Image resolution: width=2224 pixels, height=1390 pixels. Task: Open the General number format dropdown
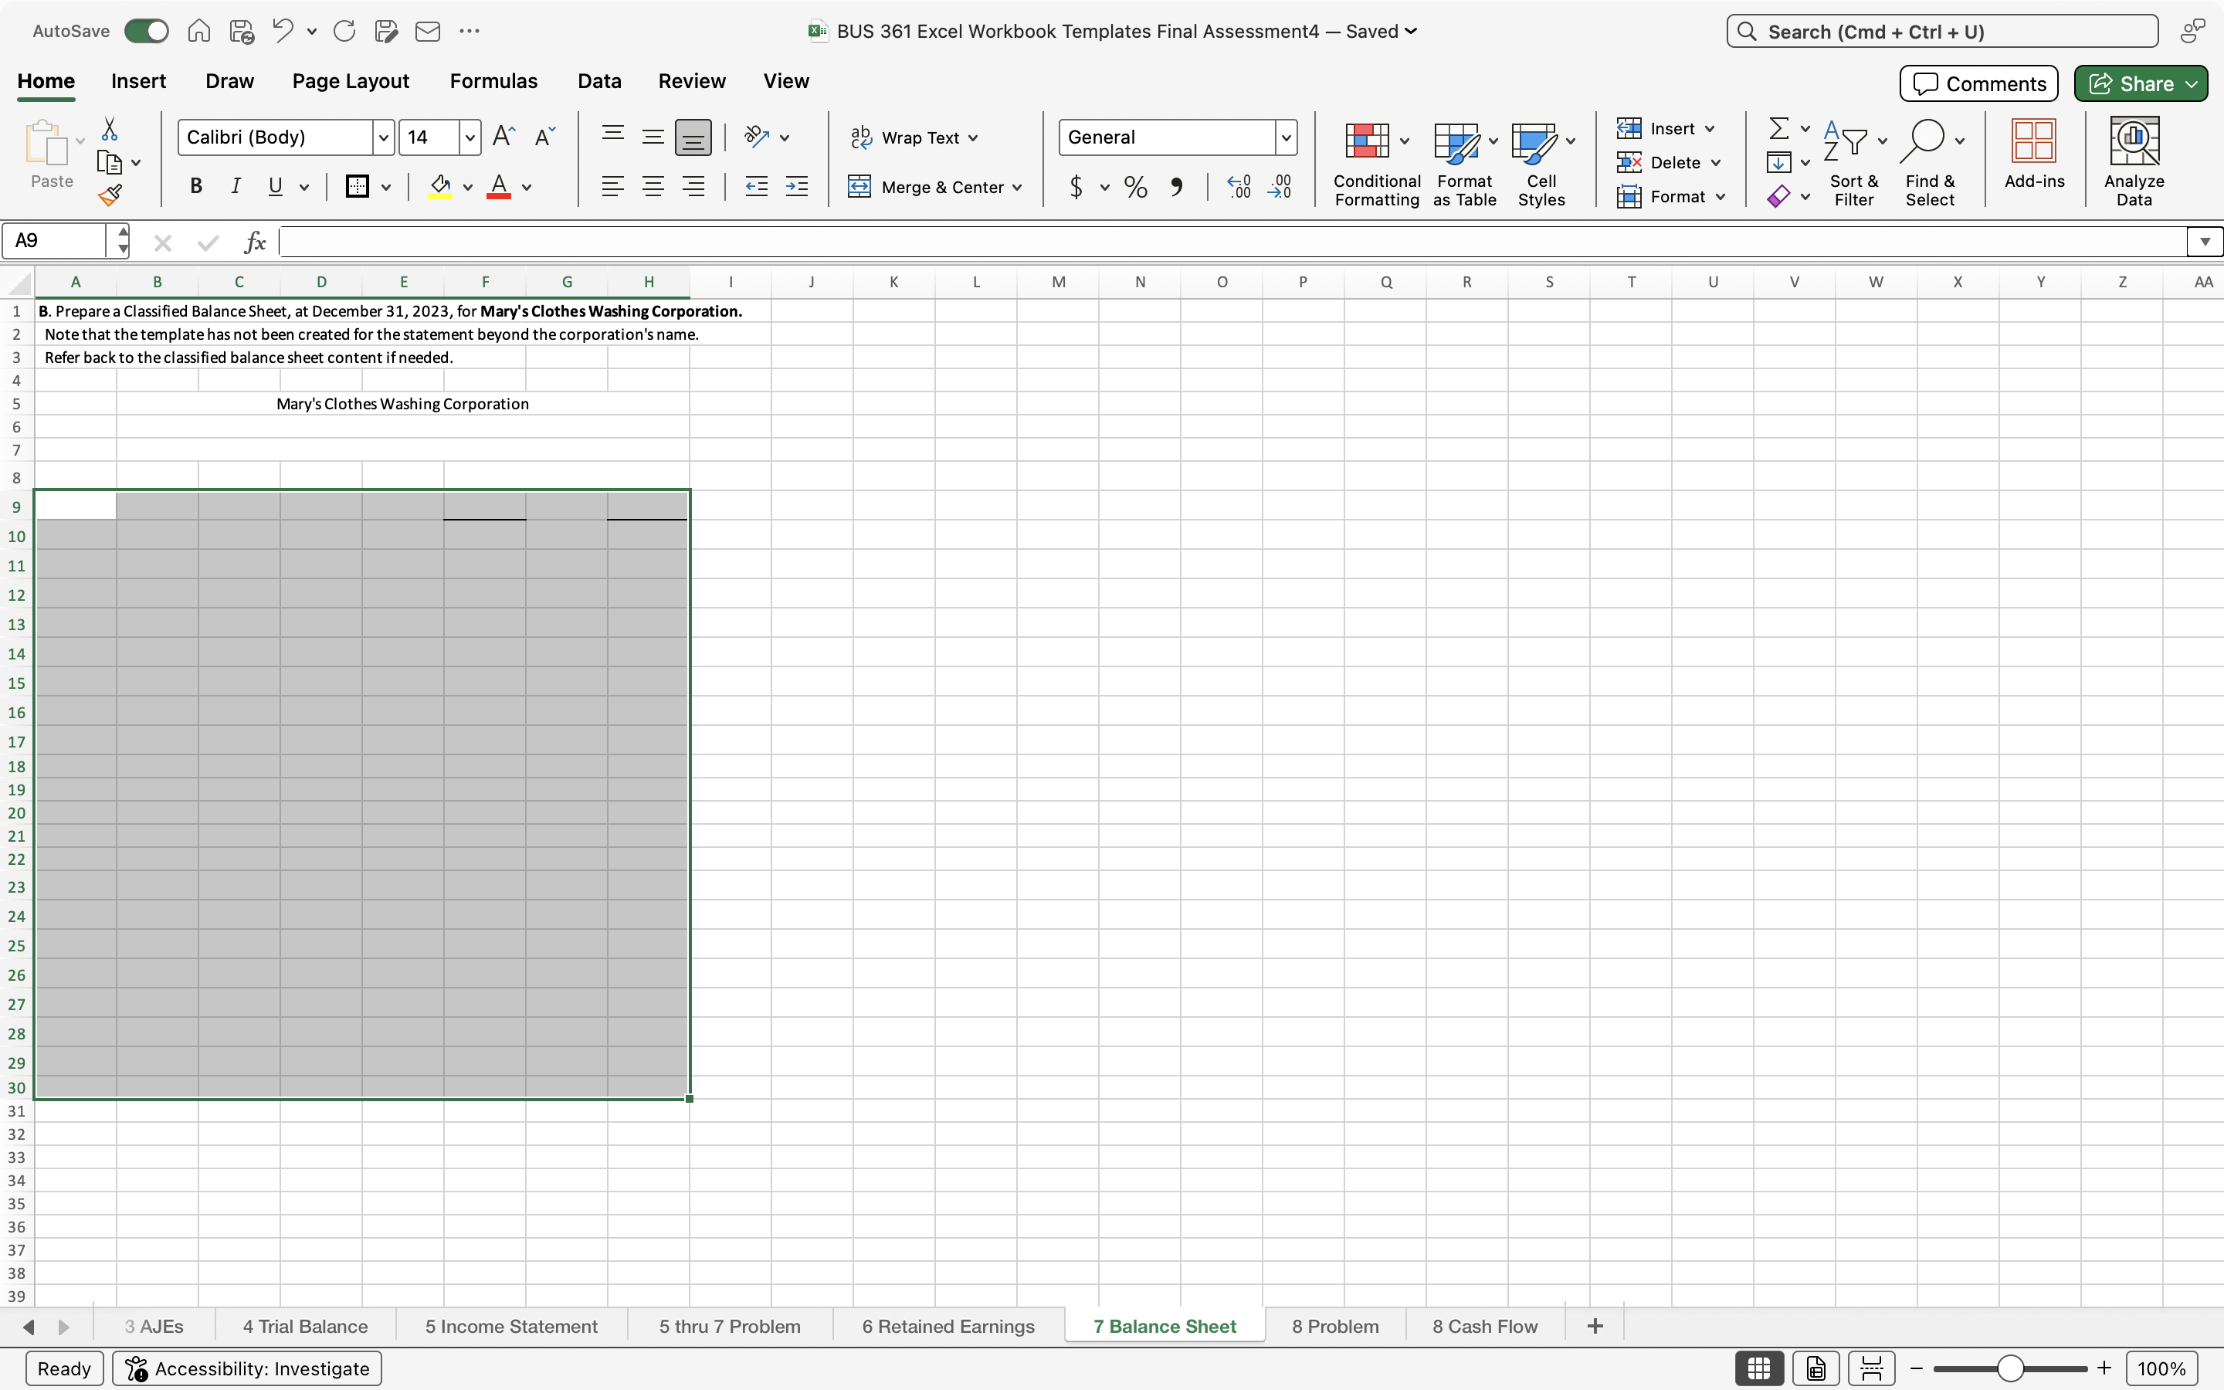pos(1286,137)
